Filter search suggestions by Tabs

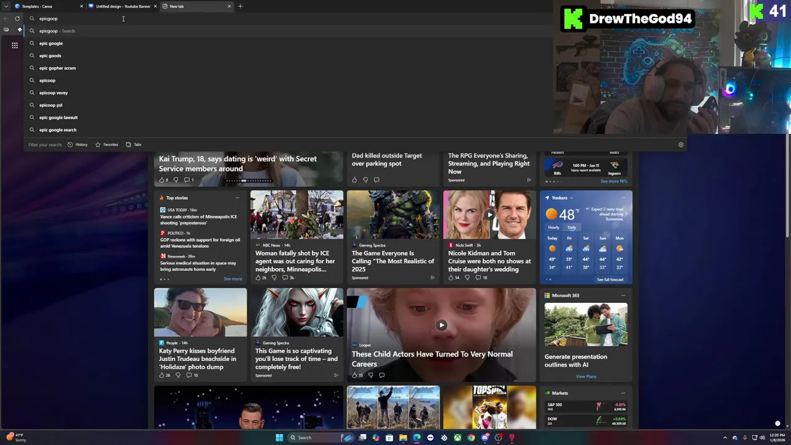pos(133,145)
